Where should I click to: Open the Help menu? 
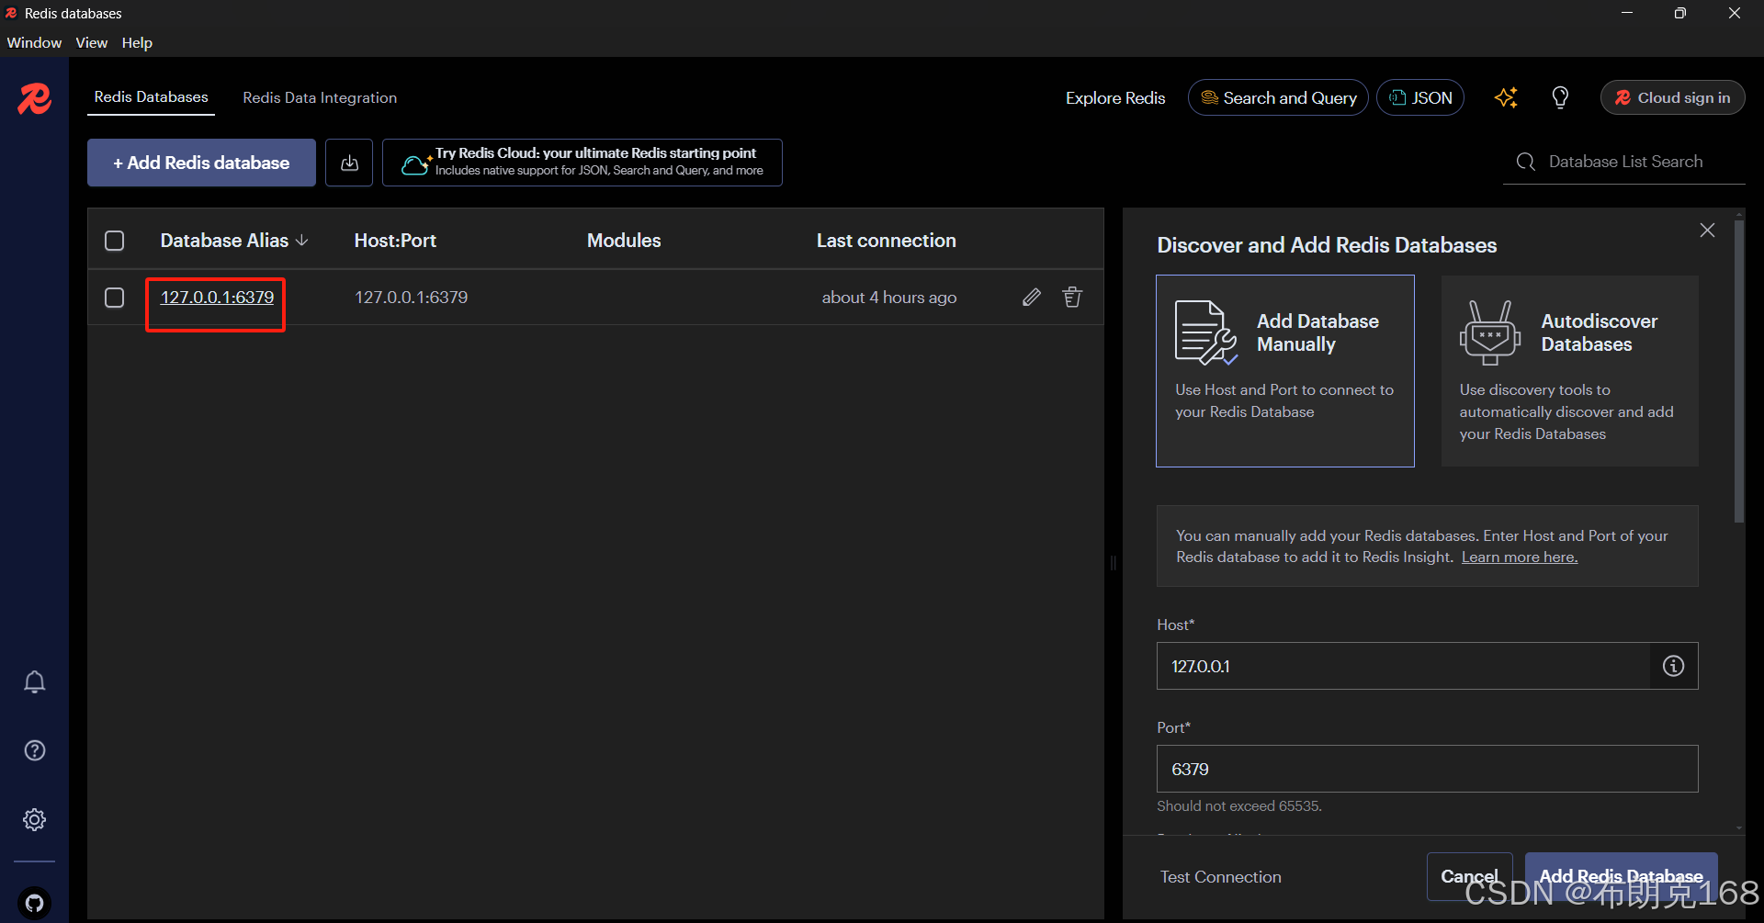(x=137, y=42)
